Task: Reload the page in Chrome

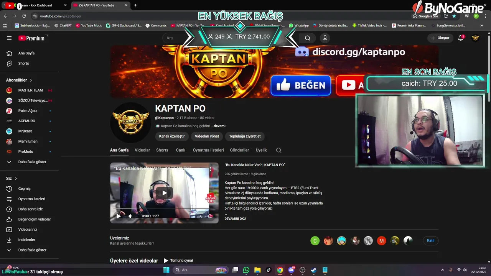Action: coord(24,16)
